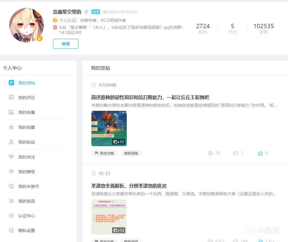Open 我的粉丝 in the sidebar
The width and height of the screenshot is (288, 242).
27,142
